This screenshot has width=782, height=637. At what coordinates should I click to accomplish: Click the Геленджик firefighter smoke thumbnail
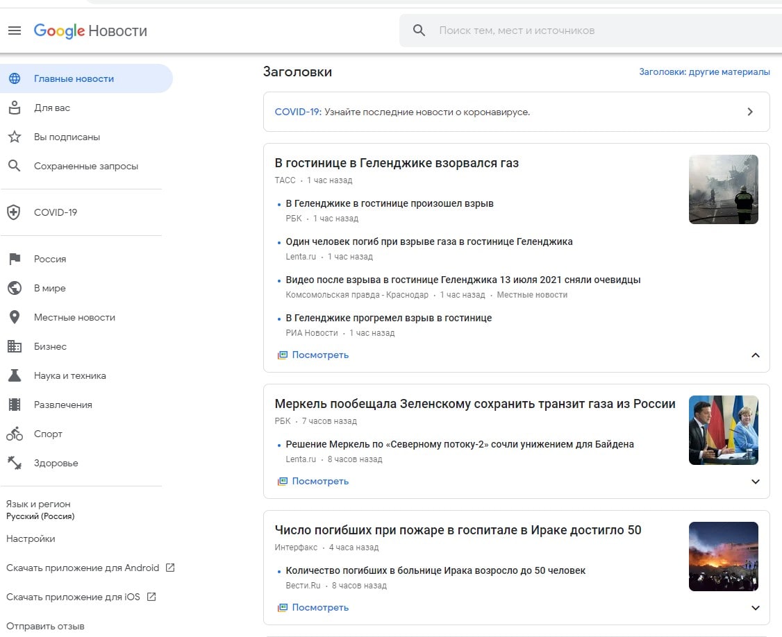(x=723, y=189)
